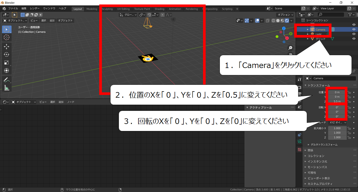Pick the Scale tool in the toolbar
The width and height of the screenshot is (358, 192).
point(7,63)
